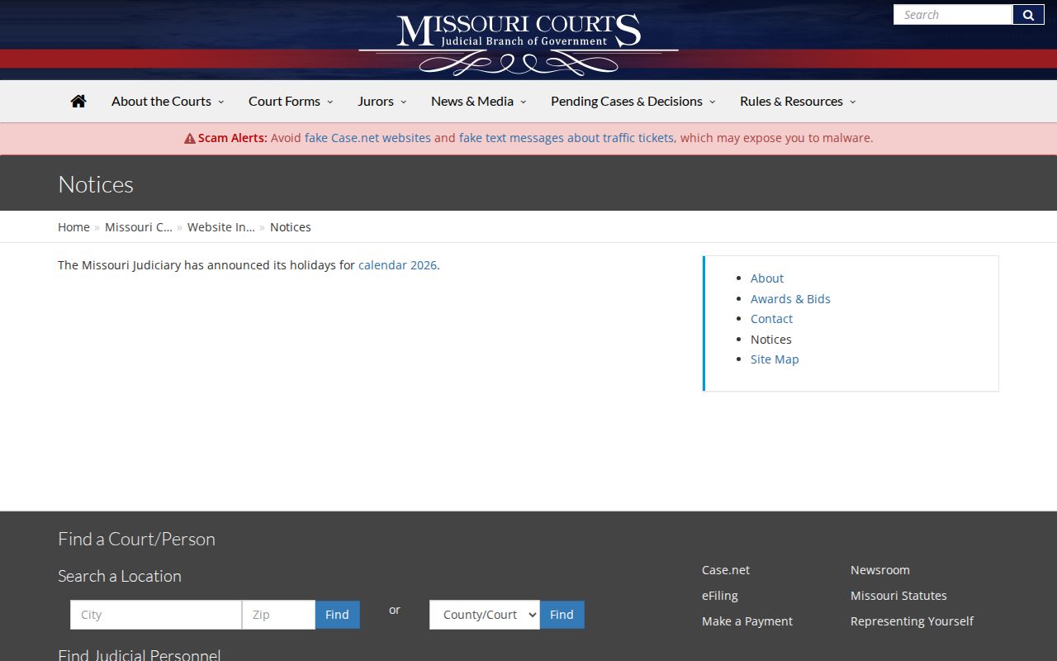Screen dimensions: 1057x661
Task: Click the Missouri C... breadcrumb link
Action: click(139, 227)
